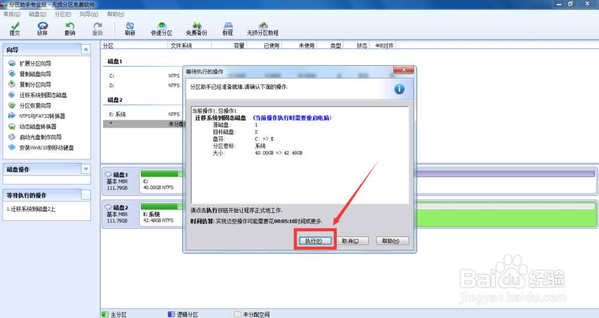Open the 无损分区教程 toolbar icon
The image size is (599, 318).
click(263, 29)
